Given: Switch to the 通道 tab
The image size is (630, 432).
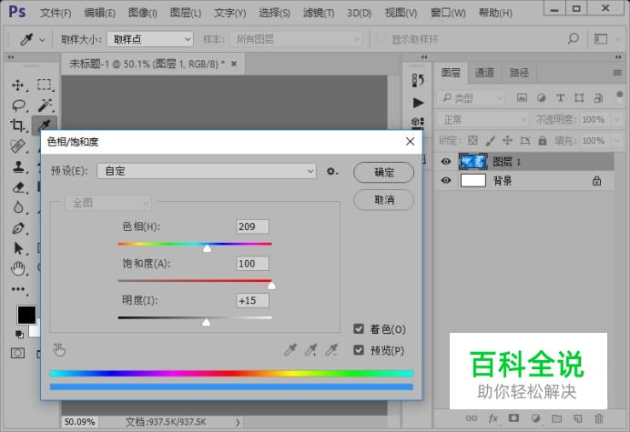Looking at the screenshot, I should (x=484, y=73).
